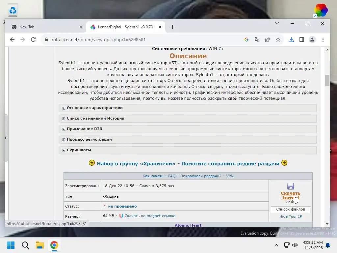Click the page scrollbar down arrow
337x253 pixels.
click(327, 224)
